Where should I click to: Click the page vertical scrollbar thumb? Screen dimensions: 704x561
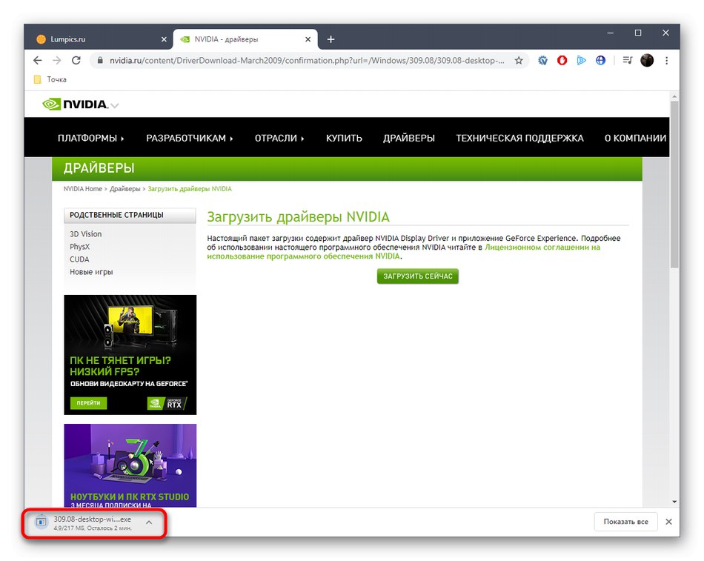pyautogui.click(x=674, y=184)
